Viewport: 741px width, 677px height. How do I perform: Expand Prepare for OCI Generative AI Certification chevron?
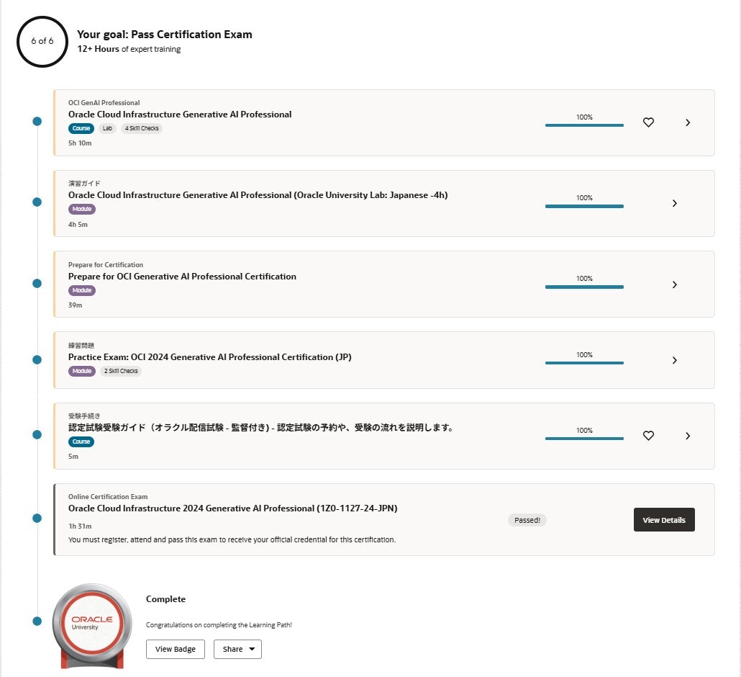674,284
